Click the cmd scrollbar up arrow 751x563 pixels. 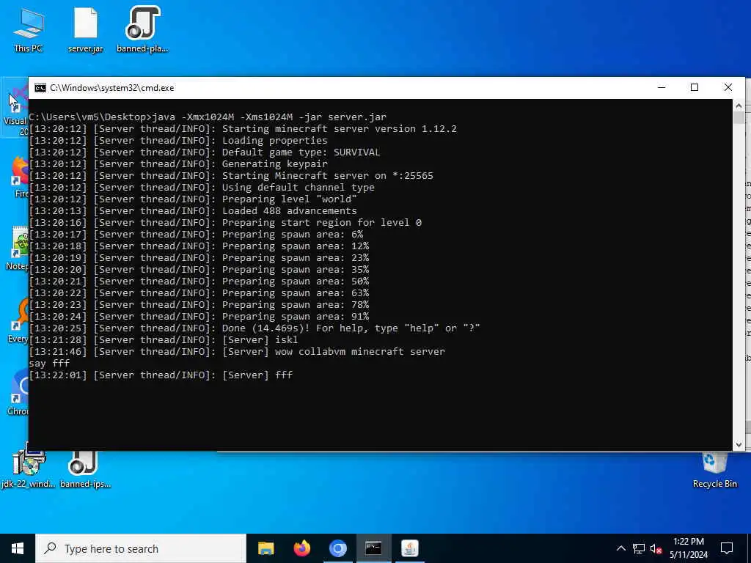click(739, 106)
